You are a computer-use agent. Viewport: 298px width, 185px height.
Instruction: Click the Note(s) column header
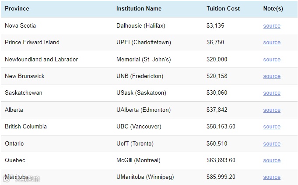click(273, 8)
